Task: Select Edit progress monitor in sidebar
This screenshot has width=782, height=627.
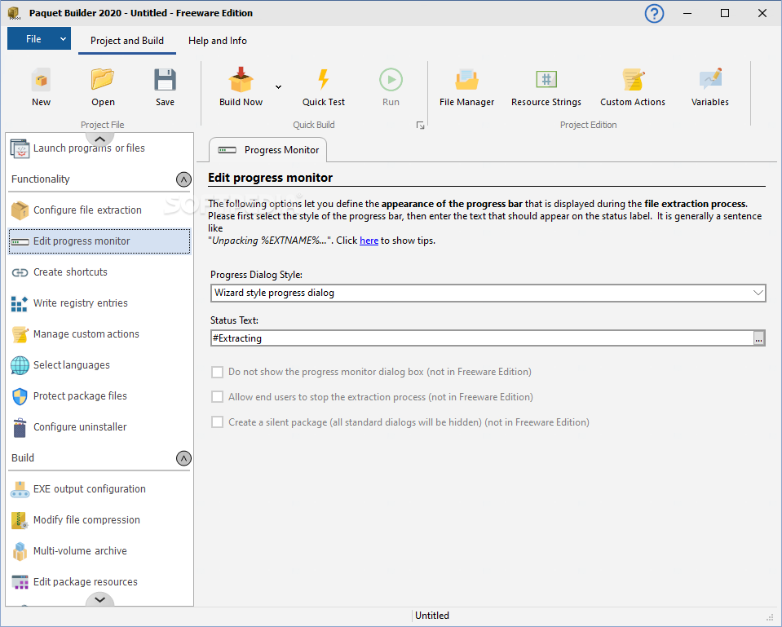Action: click(99, 241)
